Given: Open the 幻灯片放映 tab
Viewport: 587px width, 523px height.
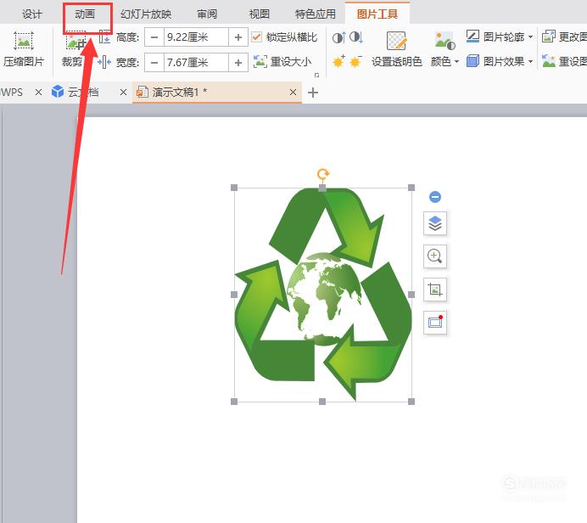Looking at the screenshot, I should tap(146, 14).
